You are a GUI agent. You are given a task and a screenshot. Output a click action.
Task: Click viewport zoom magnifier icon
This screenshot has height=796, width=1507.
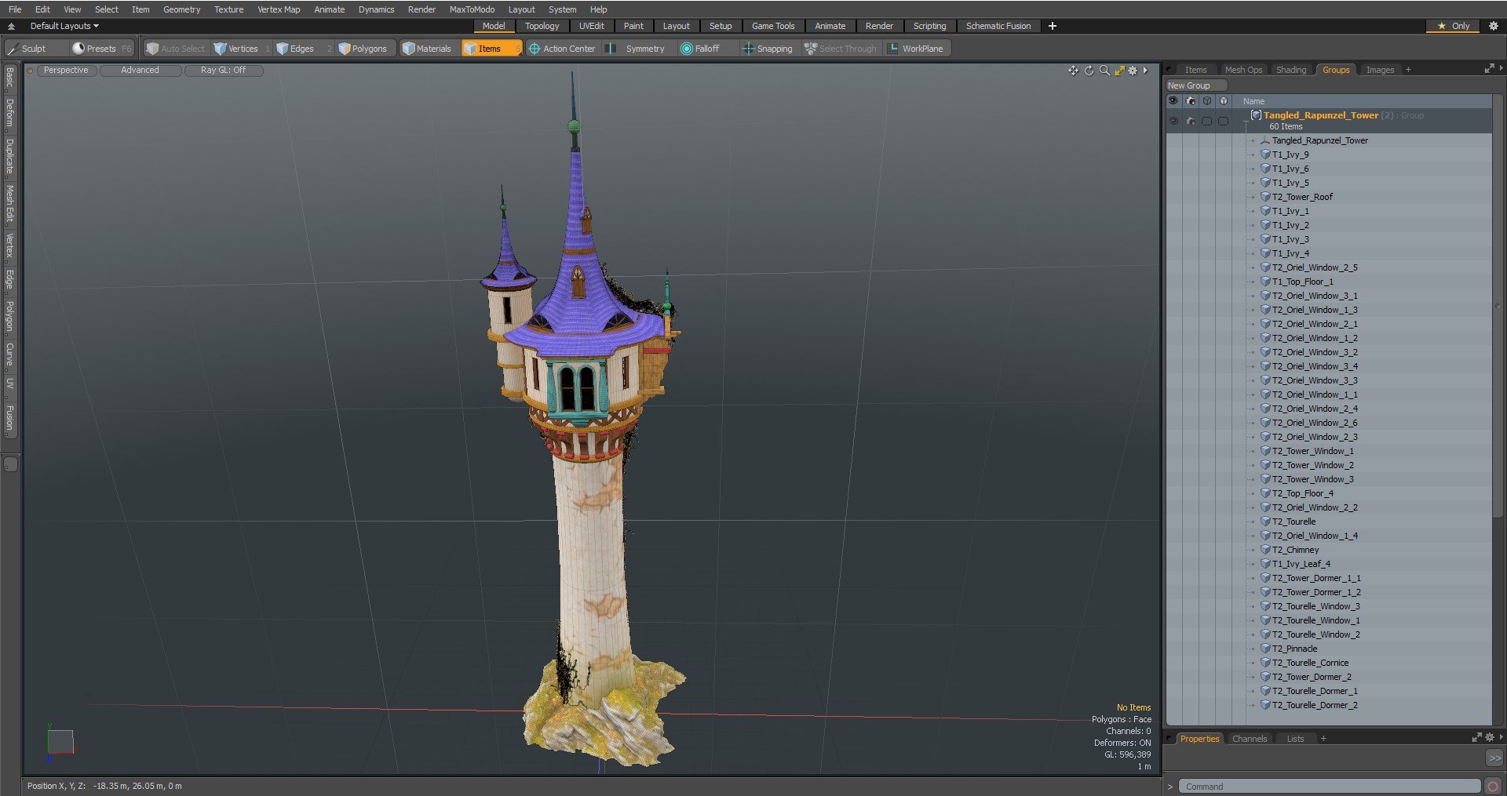[1104, 71]
